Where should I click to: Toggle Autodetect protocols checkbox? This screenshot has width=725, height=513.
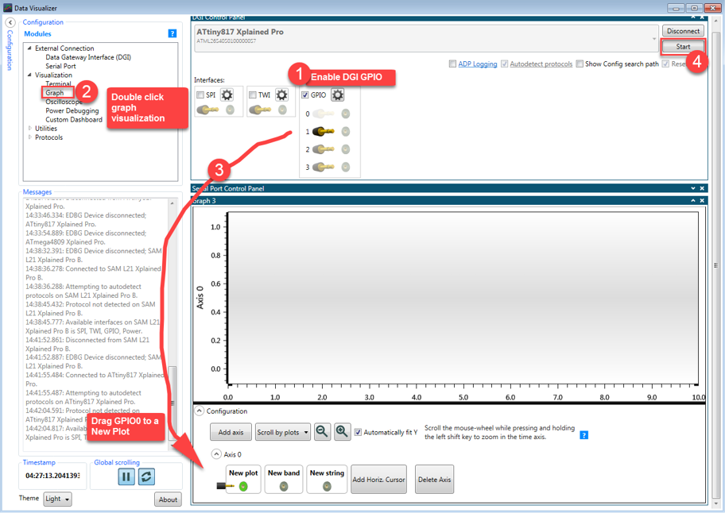click(x=505, y=64)
